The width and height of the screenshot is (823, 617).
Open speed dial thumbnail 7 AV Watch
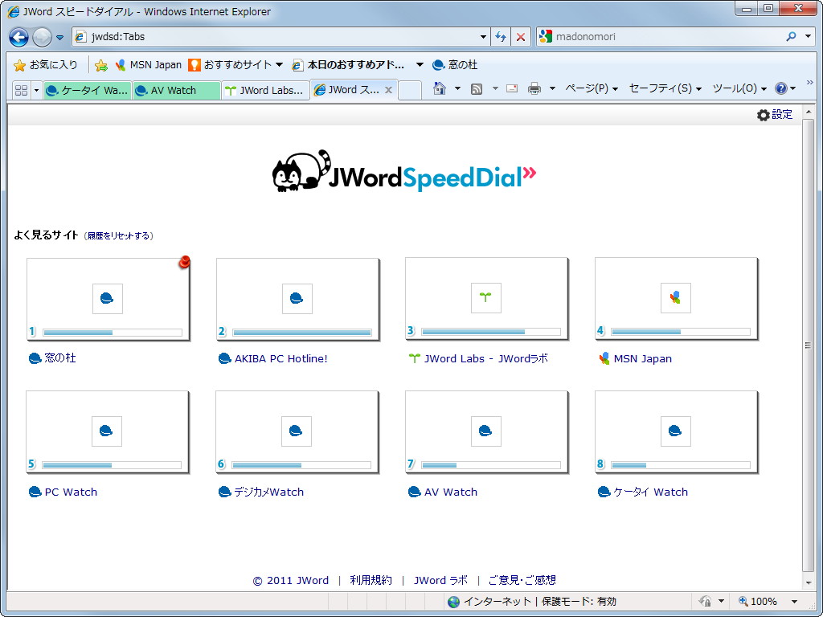[486, 431]
